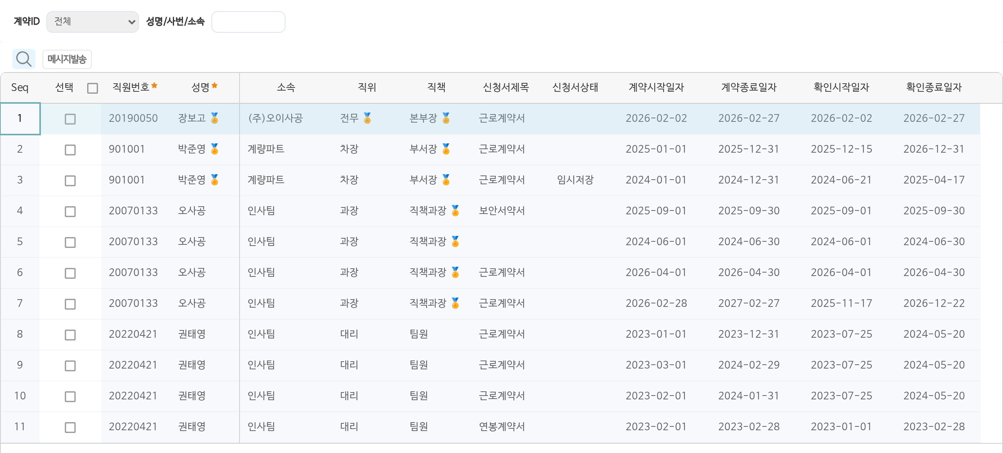Check the box for row 8 권태영

[70, 335]
